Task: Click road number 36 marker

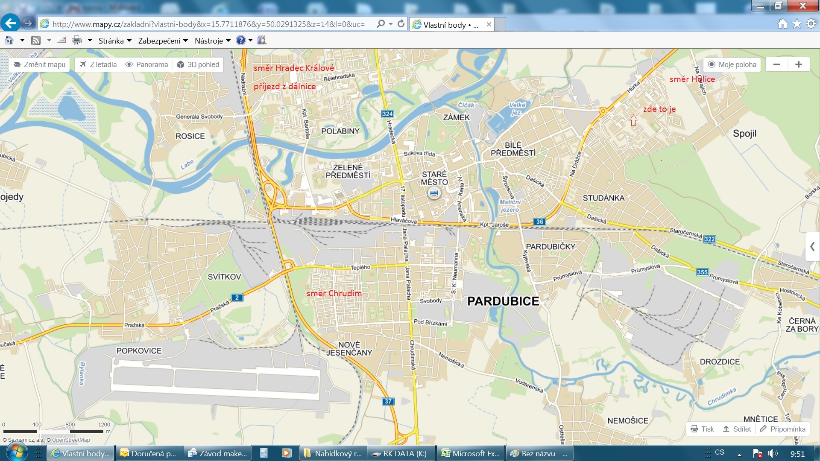Action: pos(540,222)
